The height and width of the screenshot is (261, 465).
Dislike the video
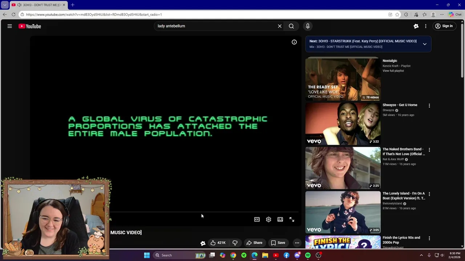coord(235,243)
